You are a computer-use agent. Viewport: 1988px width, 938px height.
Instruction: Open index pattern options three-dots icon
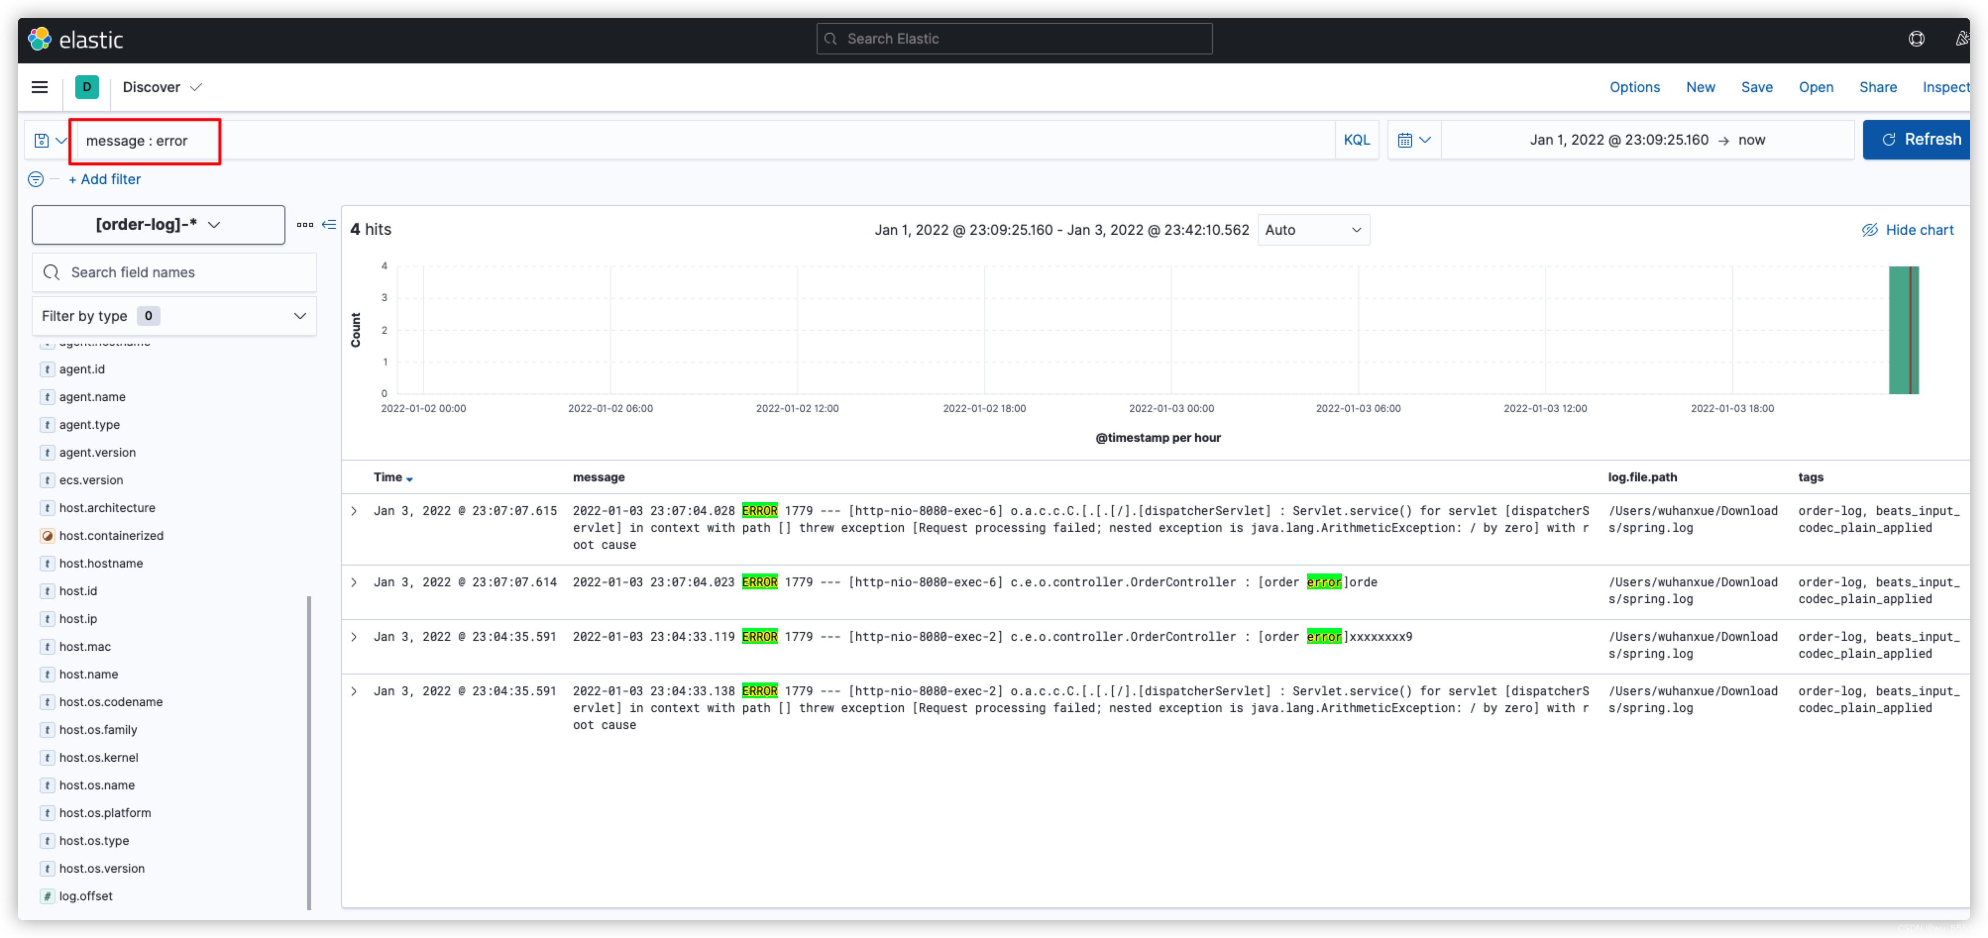[x=305, y=224]
